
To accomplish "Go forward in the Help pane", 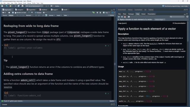I will [122, 17].
